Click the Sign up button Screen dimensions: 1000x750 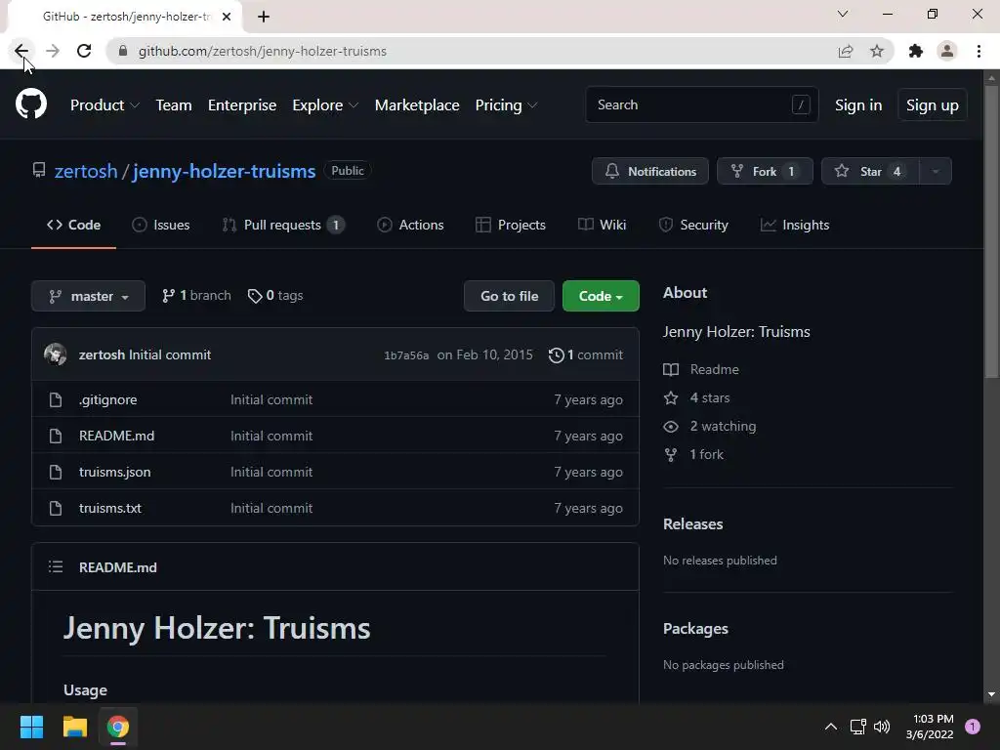(x=933, y=105)
